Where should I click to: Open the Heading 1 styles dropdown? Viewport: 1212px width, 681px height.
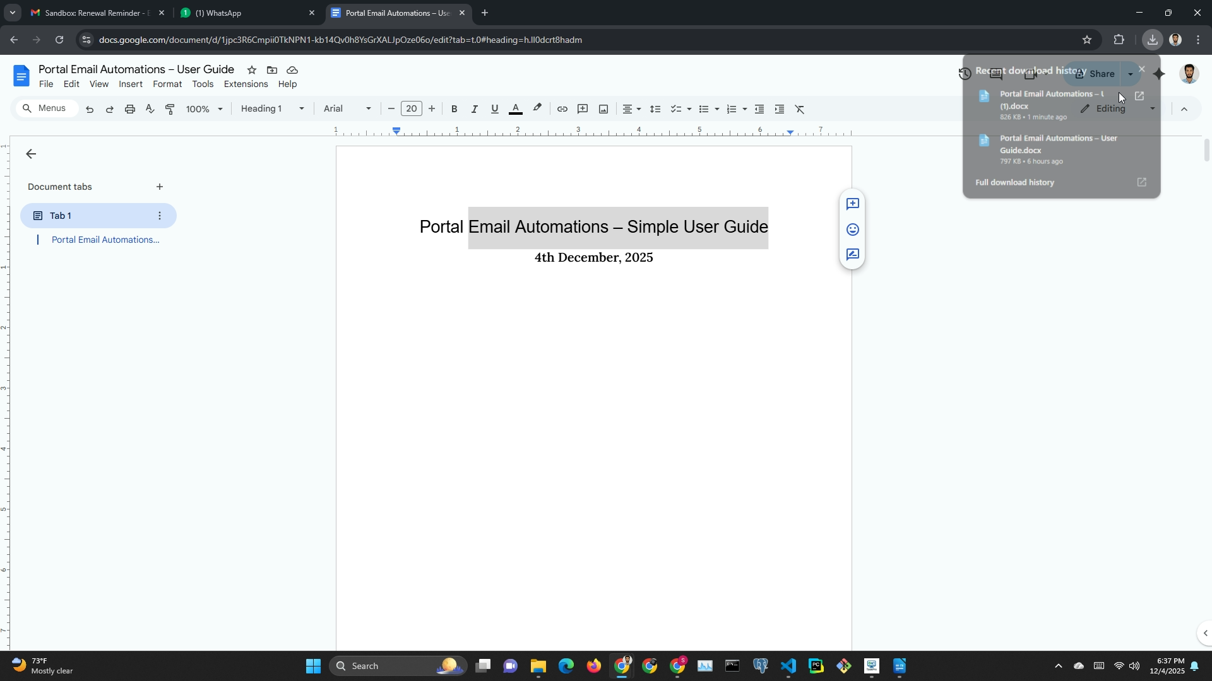(272, 108)
